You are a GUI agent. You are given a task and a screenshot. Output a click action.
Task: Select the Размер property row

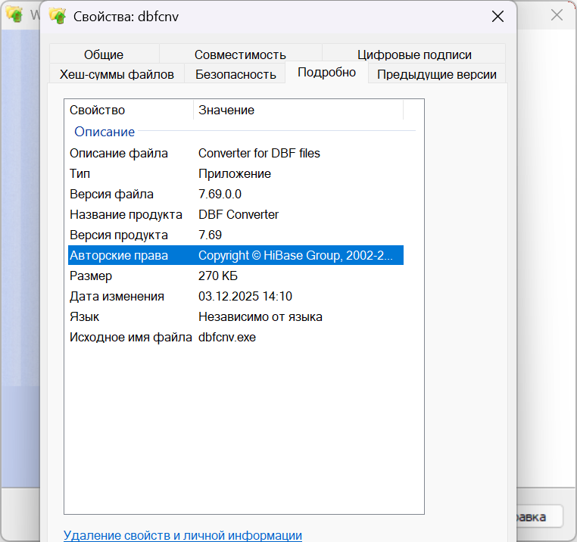pos(236,276)
